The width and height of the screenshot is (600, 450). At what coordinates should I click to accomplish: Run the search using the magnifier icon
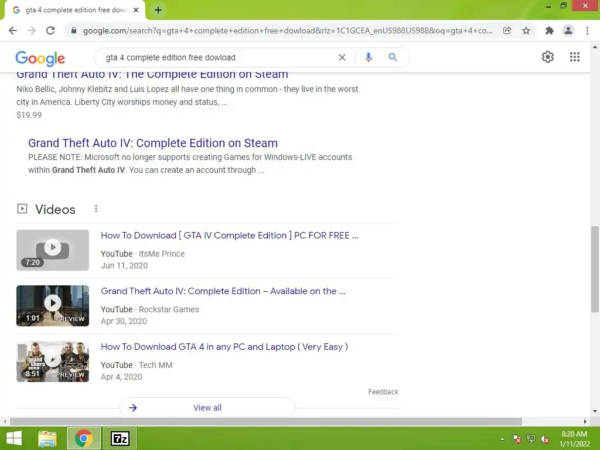point(393,57)
